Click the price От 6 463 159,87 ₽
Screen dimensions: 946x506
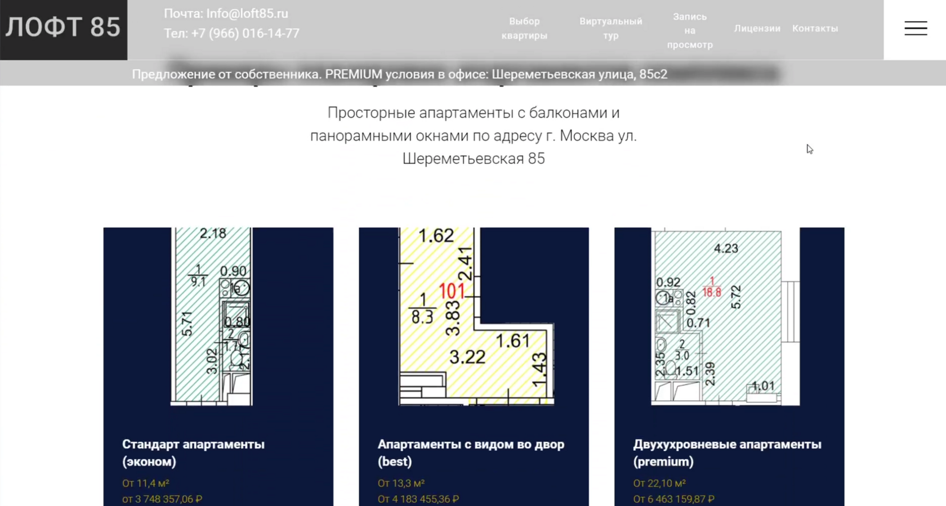pyautogui.click(x=673, y=499)
